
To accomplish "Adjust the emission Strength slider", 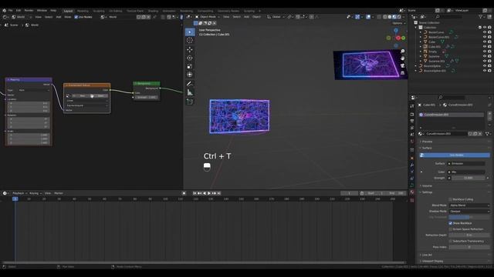I will click(469, 178).
